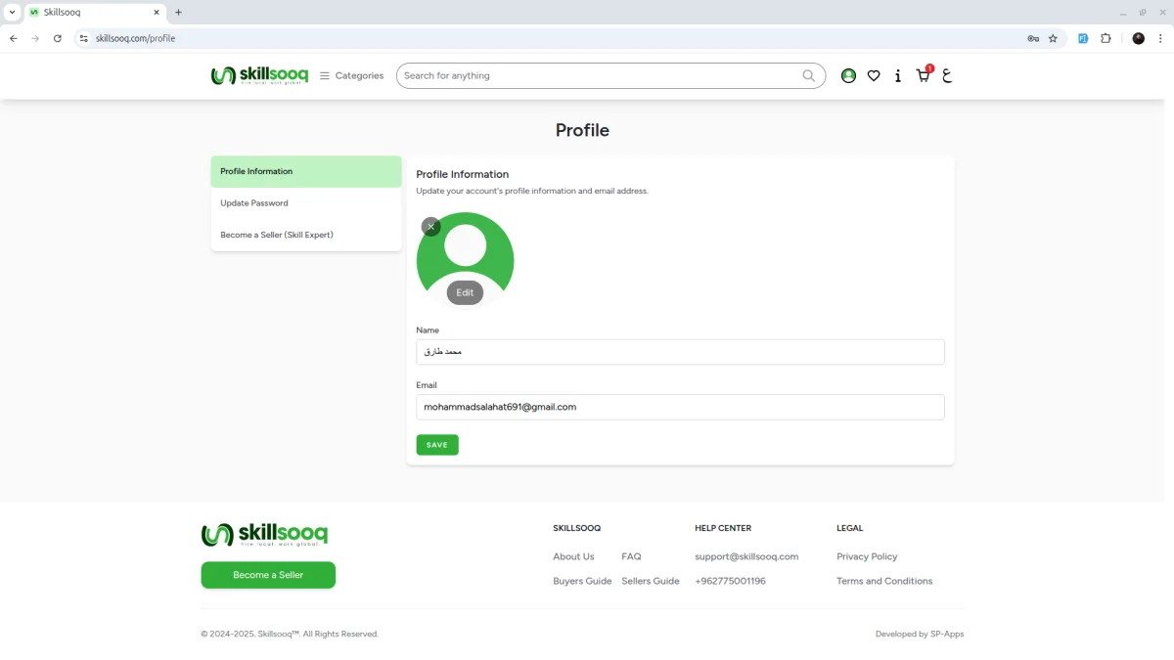Open the Sellers Guide link
The image size is (1174, 660).
(x=651, y=581)
